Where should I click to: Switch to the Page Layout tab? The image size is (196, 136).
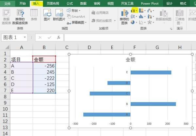53,3
